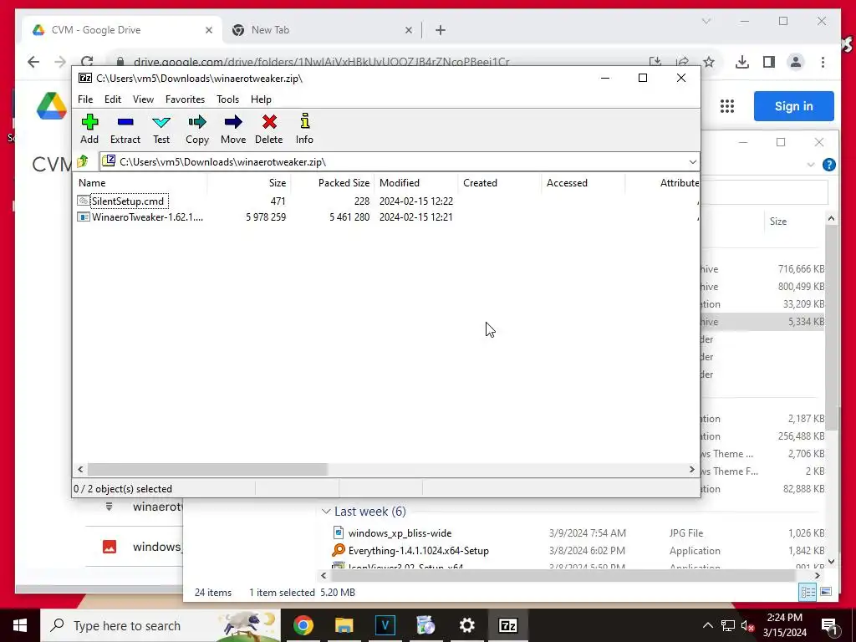Click the 7-Zip horizontal scrollbar thumb
Viewport: 856px width, 642px height.
tap(207, 469)
